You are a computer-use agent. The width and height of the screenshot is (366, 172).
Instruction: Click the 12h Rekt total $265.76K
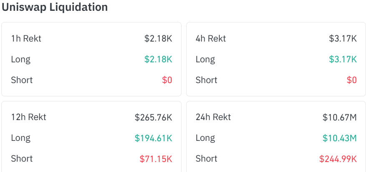click(x=153, y=117)
